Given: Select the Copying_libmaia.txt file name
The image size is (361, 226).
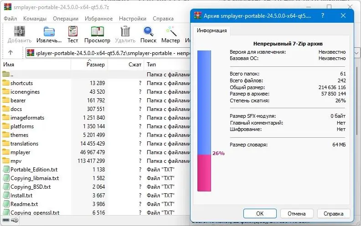Looking at the screenshot, I should coord(35,178).
